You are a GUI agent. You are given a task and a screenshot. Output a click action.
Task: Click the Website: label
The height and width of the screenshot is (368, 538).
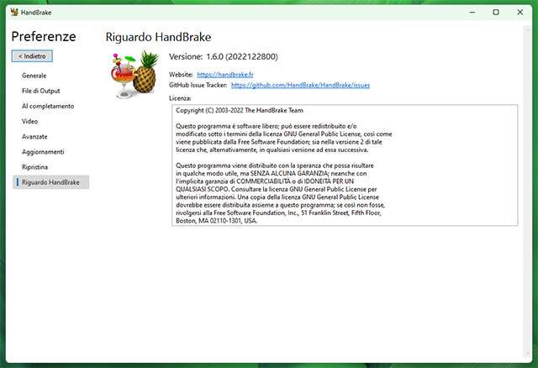point(181,75)
